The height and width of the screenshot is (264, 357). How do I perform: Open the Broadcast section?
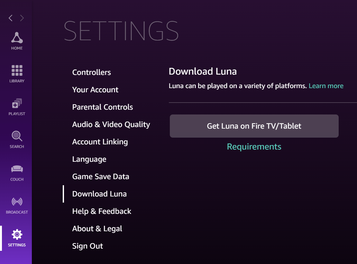[x=16, y=205]
